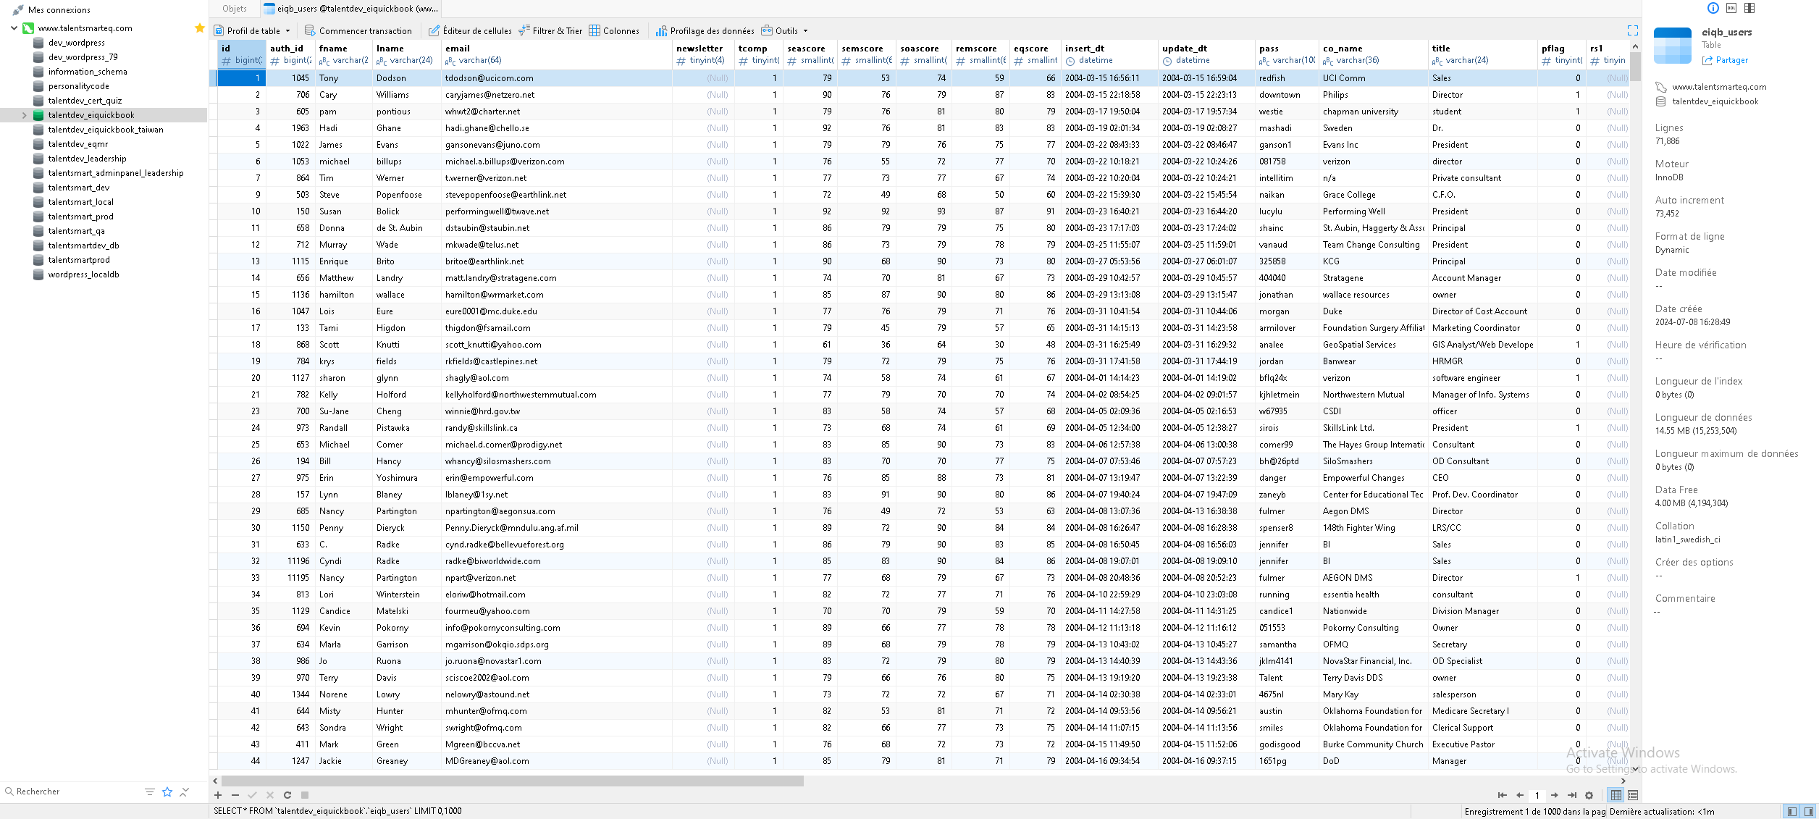1819x819 pixels.
Task: Toggle the left navigation pane
Action: click(1792, 812)
